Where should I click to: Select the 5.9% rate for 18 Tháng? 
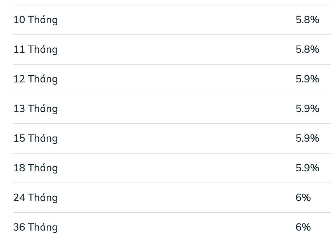tap(307, 168)
